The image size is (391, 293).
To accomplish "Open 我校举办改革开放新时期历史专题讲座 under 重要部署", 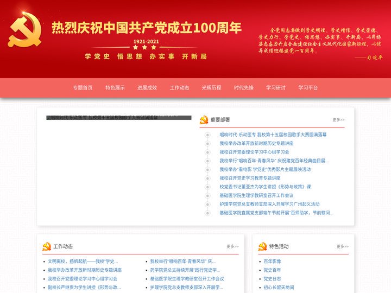I will [x=256, y=143].
